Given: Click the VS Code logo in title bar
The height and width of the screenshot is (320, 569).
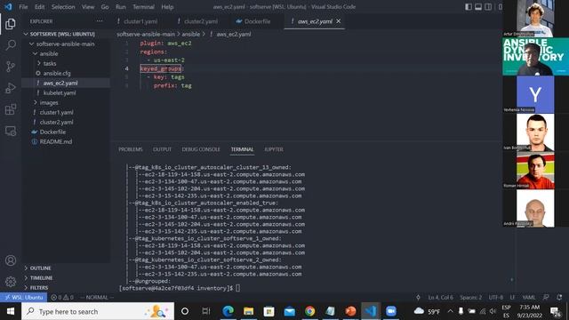Looking at the screenshot, I should pos(8,6).
